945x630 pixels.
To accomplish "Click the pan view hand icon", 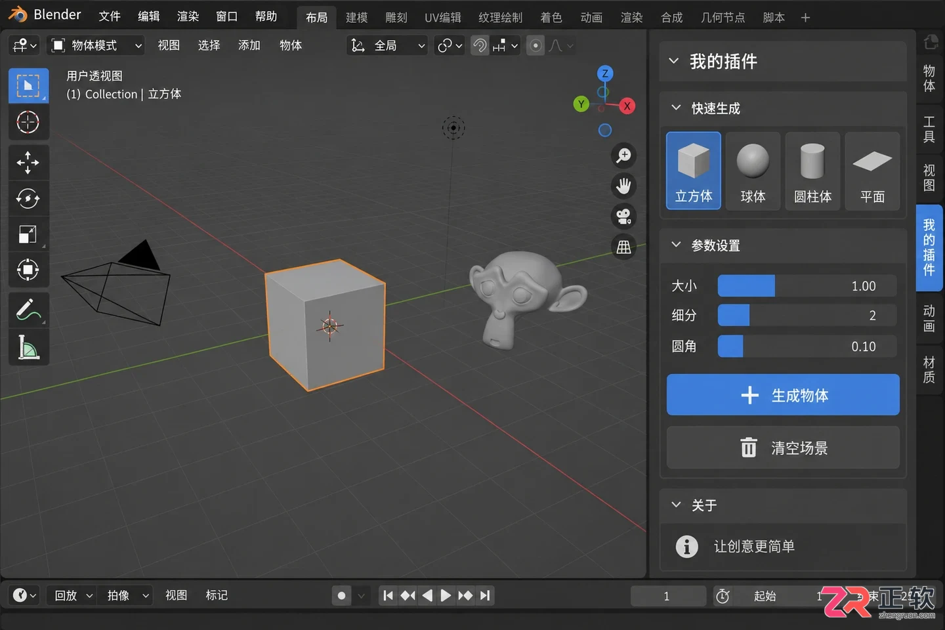I will (x=623, y=186).
